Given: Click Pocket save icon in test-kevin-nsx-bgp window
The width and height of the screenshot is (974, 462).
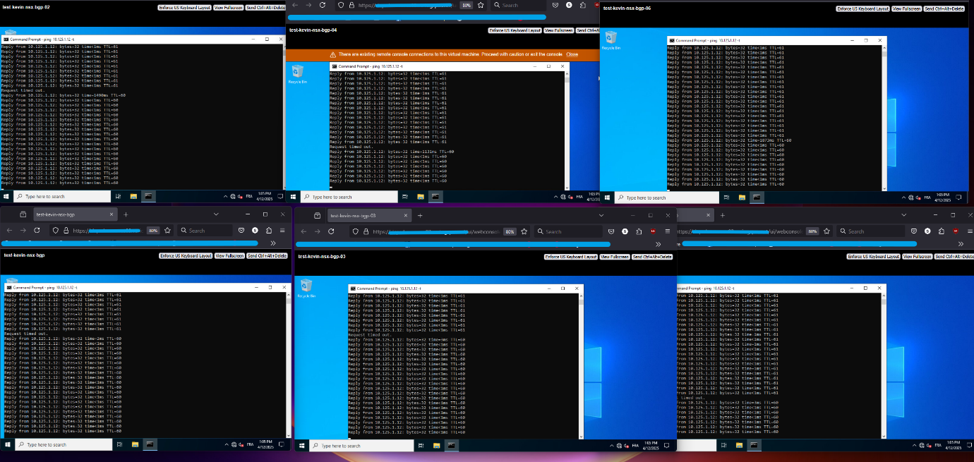Looking at the screenshot, I should [x=241, y=230].
